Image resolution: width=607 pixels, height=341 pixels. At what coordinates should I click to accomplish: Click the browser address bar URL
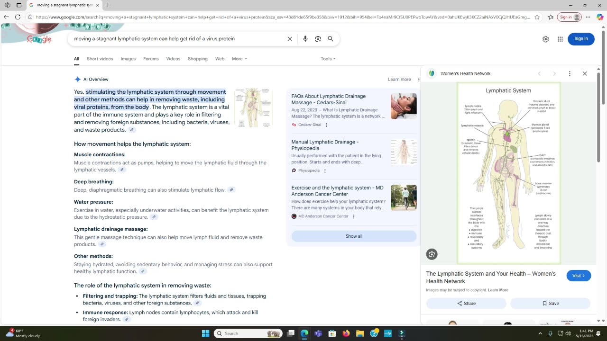pos(283,17)
